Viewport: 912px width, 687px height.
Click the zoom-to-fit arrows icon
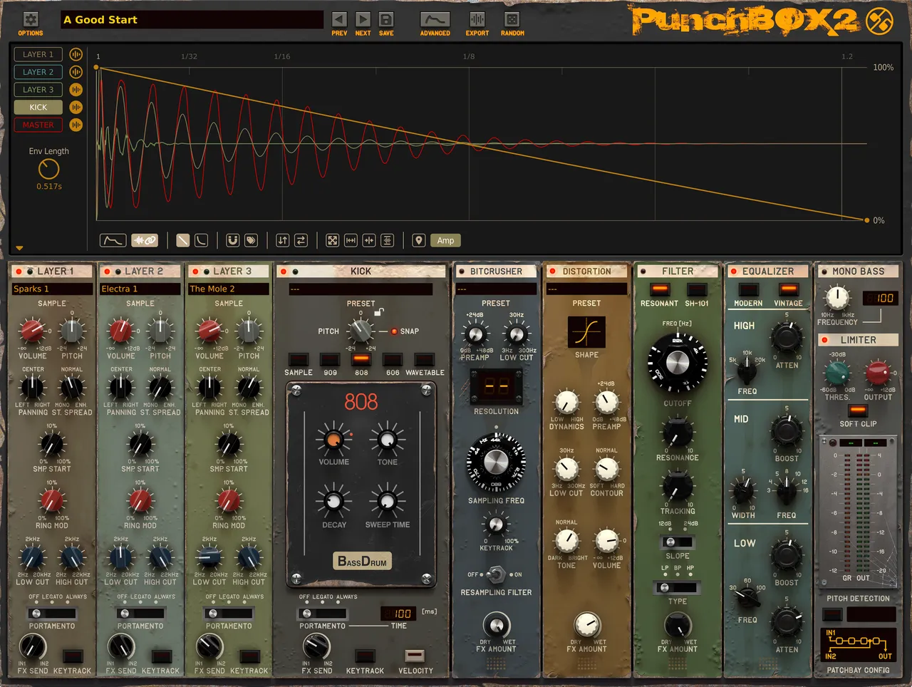pyautogui.click(x=333, y=241)
